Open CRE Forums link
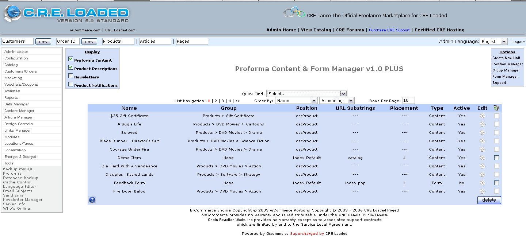The height and width of the screenshot is (237, 526). [350, 30]
